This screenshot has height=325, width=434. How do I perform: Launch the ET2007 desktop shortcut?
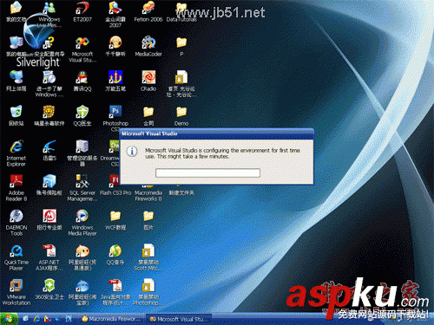82,8
